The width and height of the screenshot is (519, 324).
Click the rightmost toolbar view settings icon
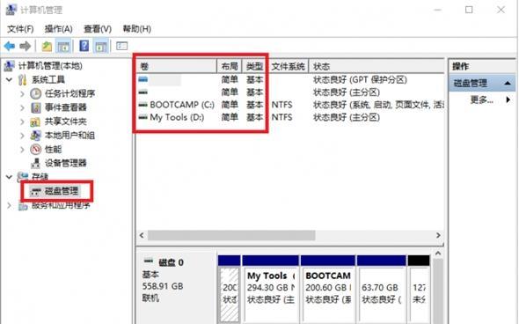pyautogui.click(x=121, y=46)
